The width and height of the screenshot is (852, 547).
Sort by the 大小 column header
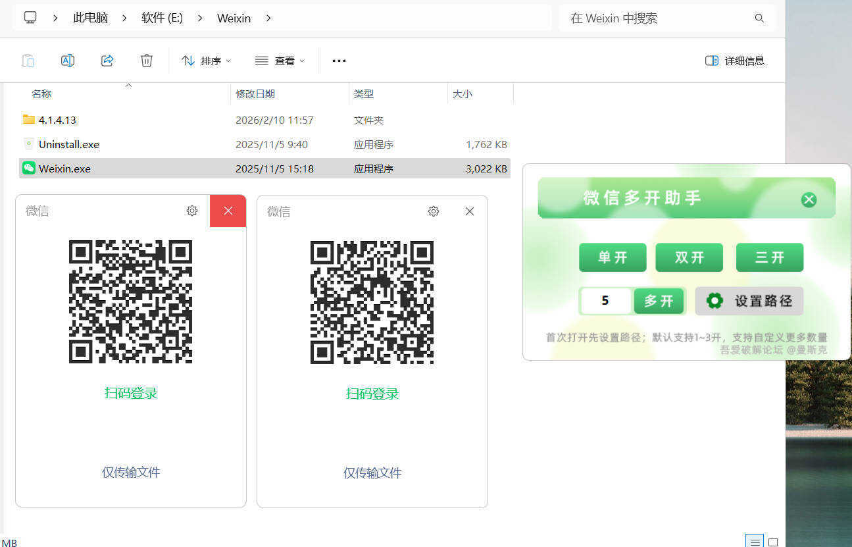(463, 94)
